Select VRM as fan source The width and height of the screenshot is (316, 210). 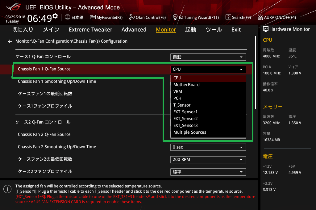coord(208,92)
